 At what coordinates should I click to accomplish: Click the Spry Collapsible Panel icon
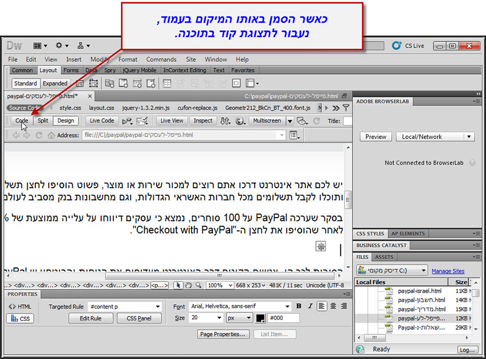click(x=151, y=83)
